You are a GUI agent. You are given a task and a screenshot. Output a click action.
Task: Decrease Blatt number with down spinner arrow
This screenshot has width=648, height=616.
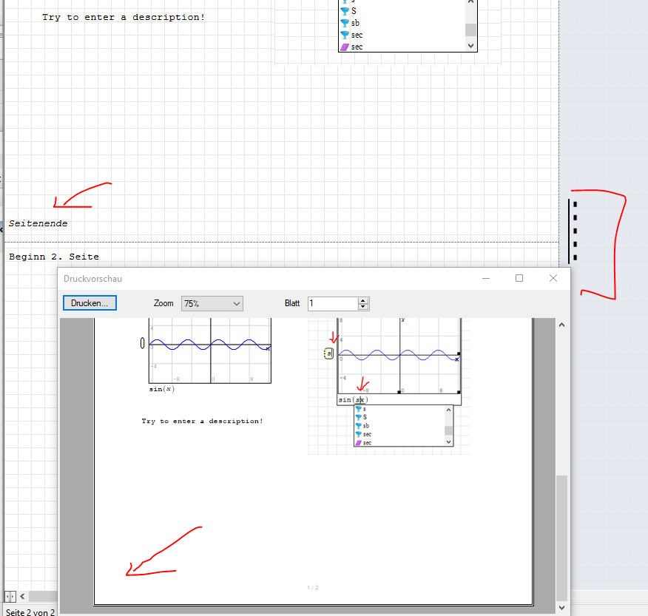pos(362,307)
